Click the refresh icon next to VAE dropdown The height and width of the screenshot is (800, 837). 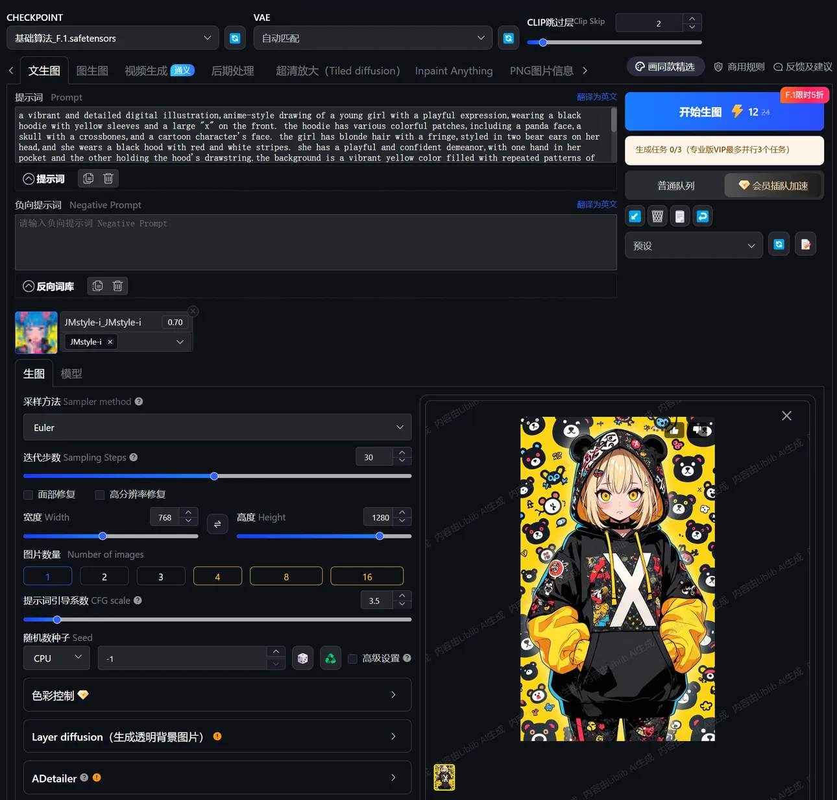tap(508, 38)
